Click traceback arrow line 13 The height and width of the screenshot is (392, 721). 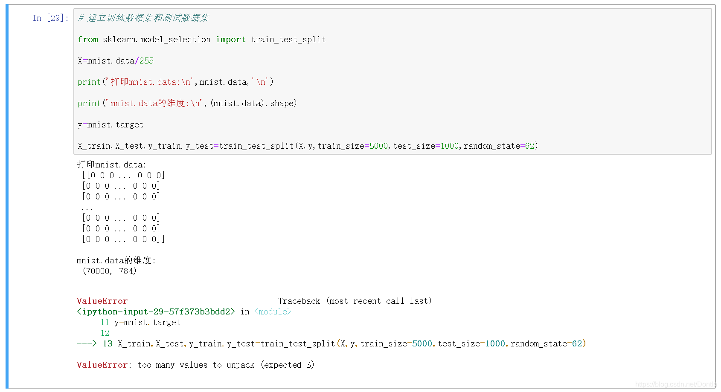[331, 344]
